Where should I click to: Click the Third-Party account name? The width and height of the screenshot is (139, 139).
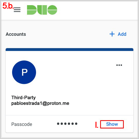click(23, 98)
